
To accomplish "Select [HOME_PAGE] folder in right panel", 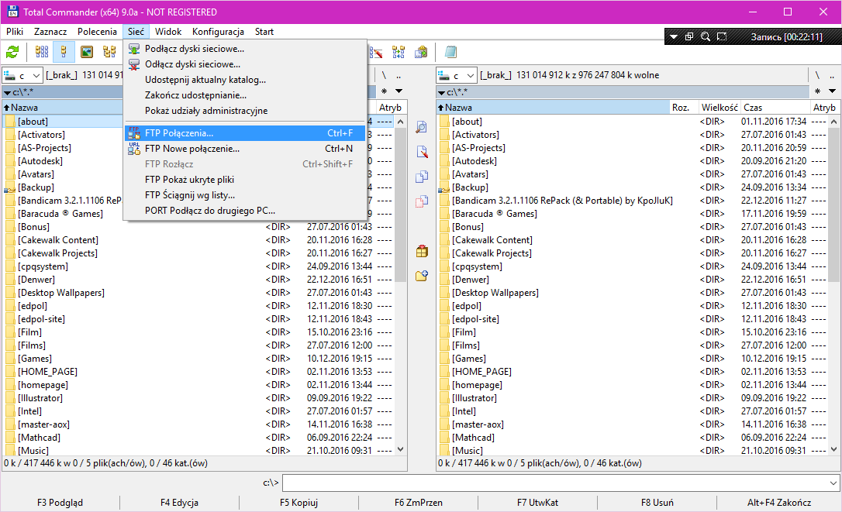I will point(481,372).
